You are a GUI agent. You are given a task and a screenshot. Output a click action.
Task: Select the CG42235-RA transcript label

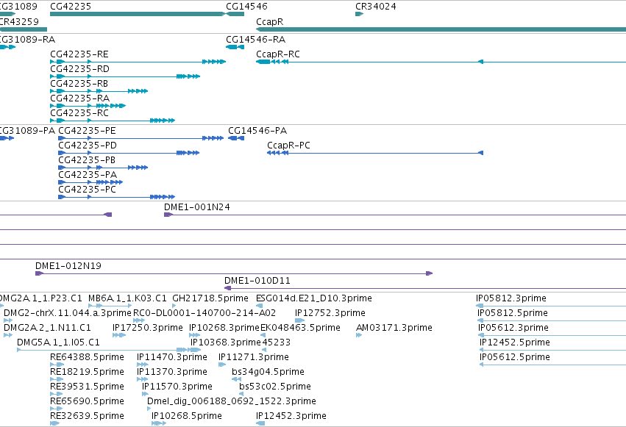[x=79, y=98]
